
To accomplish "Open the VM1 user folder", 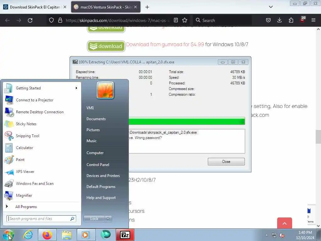I will (90, 108).
